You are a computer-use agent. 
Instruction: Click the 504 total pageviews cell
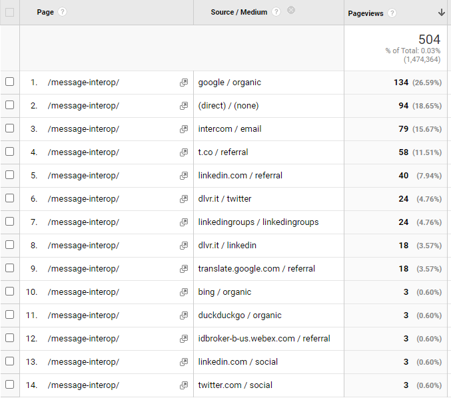(429, 40)
